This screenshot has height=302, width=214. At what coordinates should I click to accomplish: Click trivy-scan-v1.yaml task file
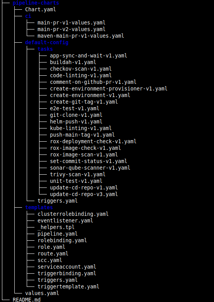point(77,174)
